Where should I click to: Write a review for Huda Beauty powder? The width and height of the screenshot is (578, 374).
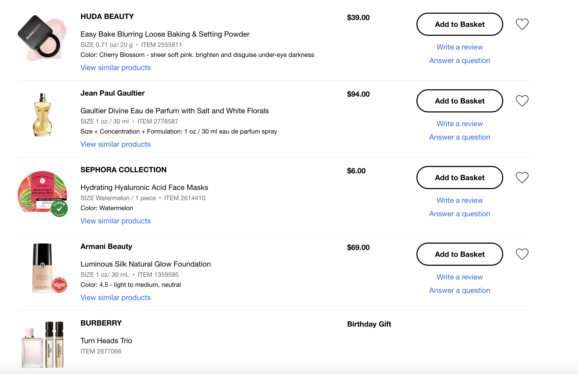coord(460,47)
